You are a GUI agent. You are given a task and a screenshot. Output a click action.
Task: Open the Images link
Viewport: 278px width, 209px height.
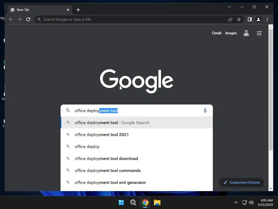pyautogui.click(x=231, y=33)
